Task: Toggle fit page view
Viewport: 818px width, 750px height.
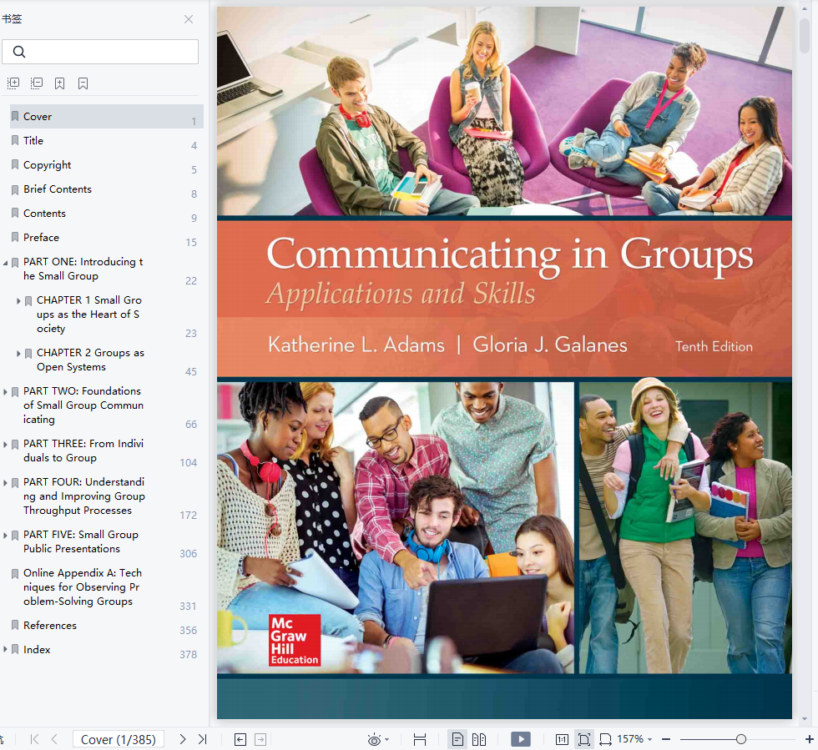Action: click(584, 739)
